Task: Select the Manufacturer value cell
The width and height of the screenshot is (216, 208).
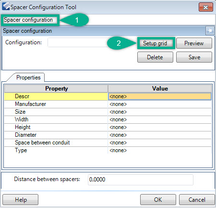Action: coord(159,104)
